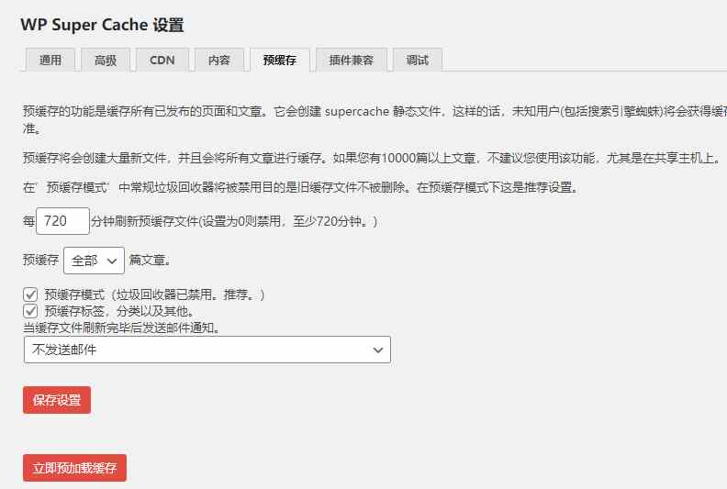The height and width of the screenshot is (489, 727).
Task: Click the paragraph starting 预缓存将会创建大量新文件
Action: pos(373,158)
